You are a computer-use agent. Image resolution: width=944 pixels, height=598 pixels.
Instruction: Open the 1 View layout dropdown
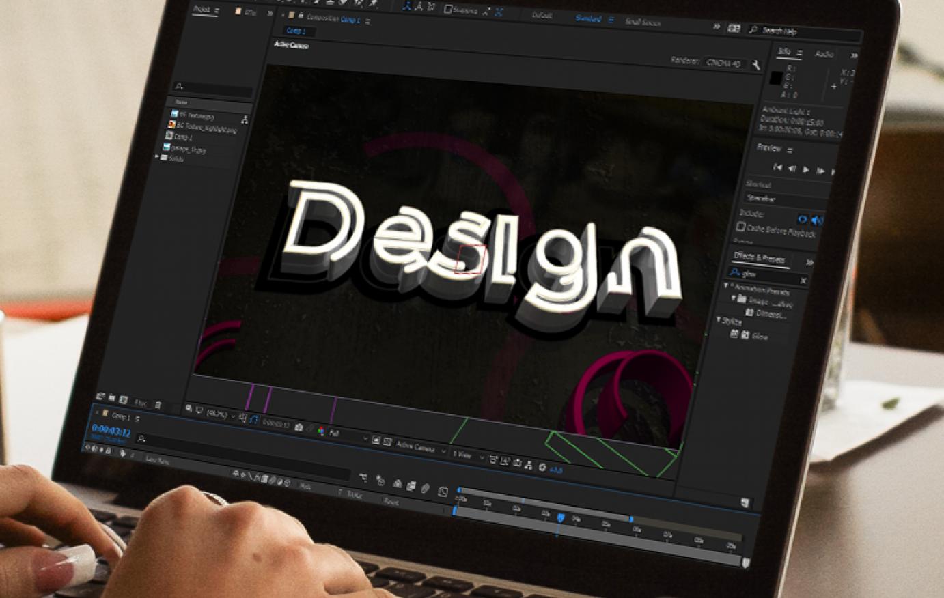pos(467,454)
